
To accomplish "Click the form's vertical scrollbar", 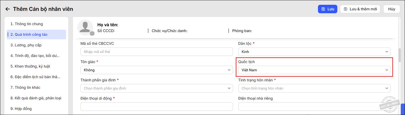I will [400, 55].
